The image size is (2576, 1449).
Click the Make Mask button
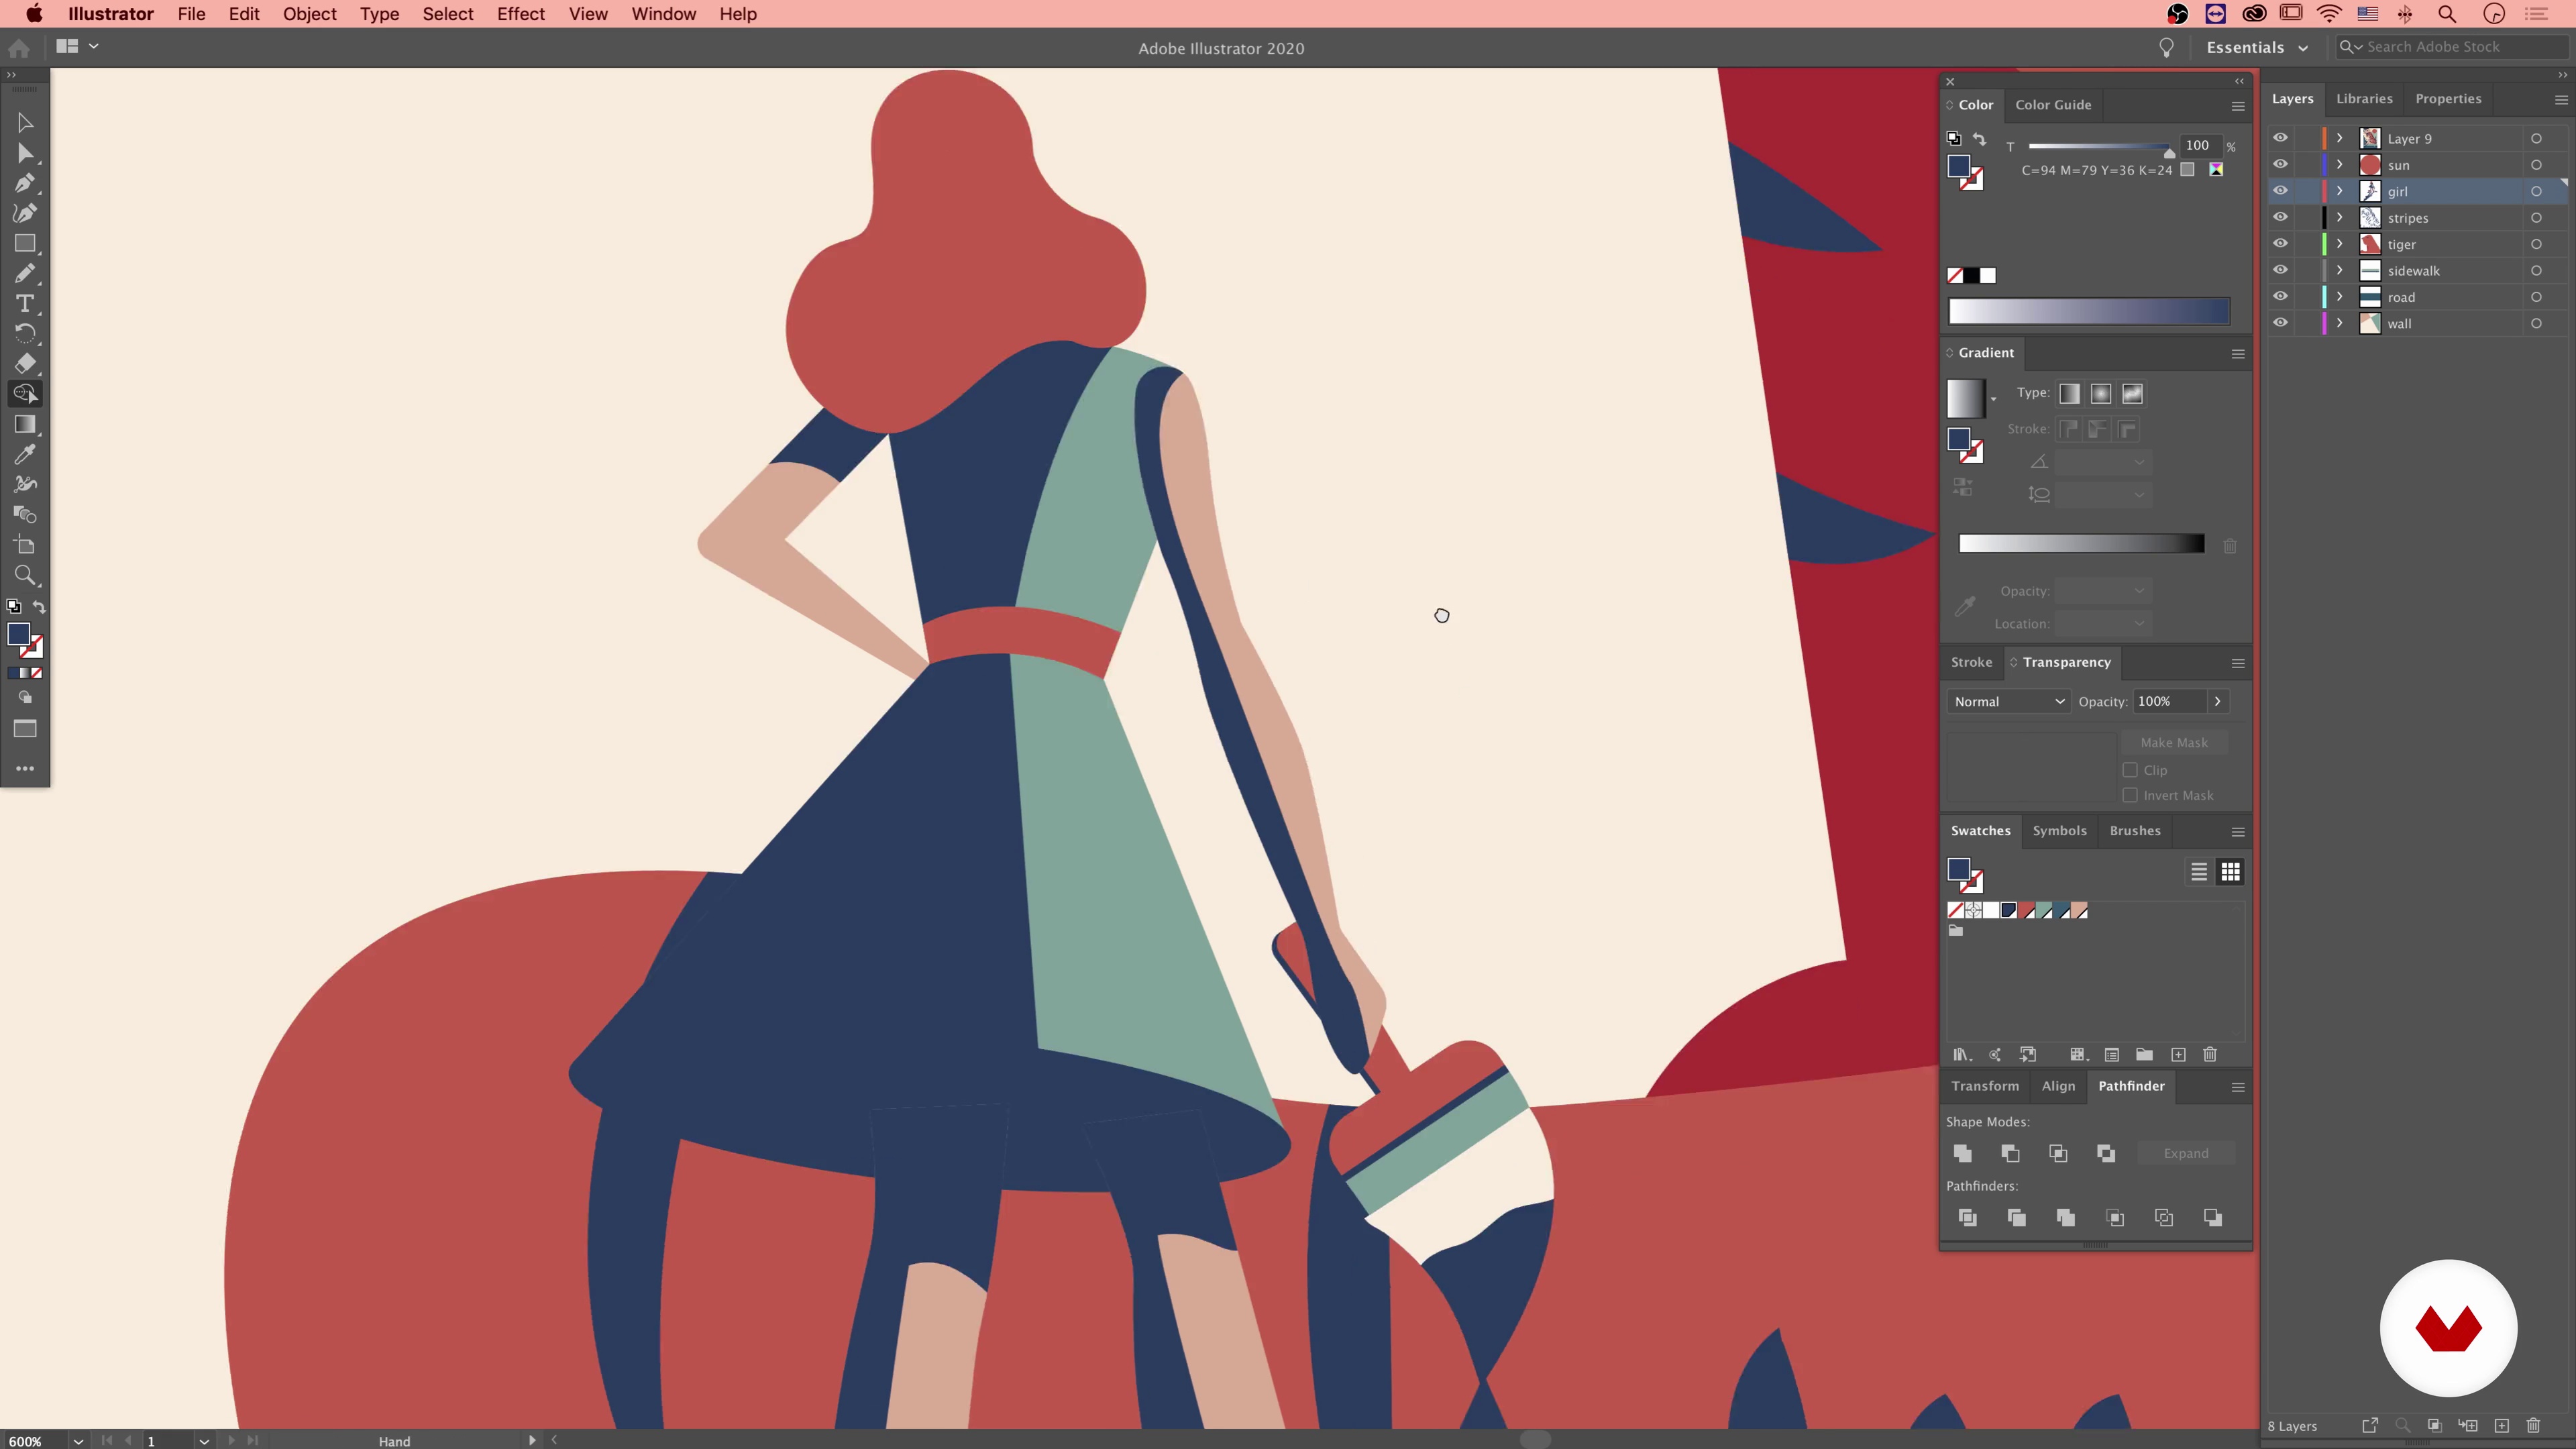(2174, 742)
